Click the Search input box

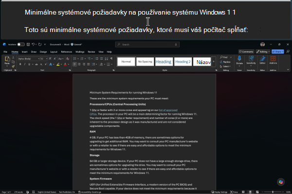(x=147, y=45)
